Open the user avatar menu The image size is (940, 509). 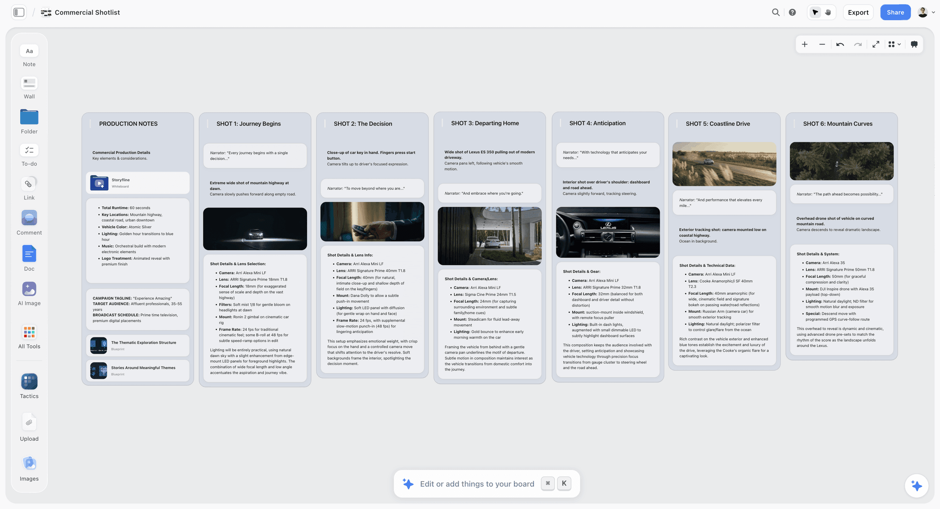pyautogui.click(x=926, y=12)
